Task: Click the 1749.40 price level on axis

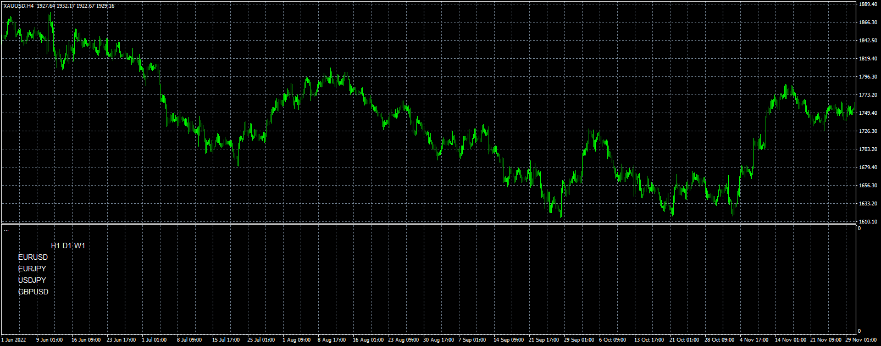Action: point(868,113)
